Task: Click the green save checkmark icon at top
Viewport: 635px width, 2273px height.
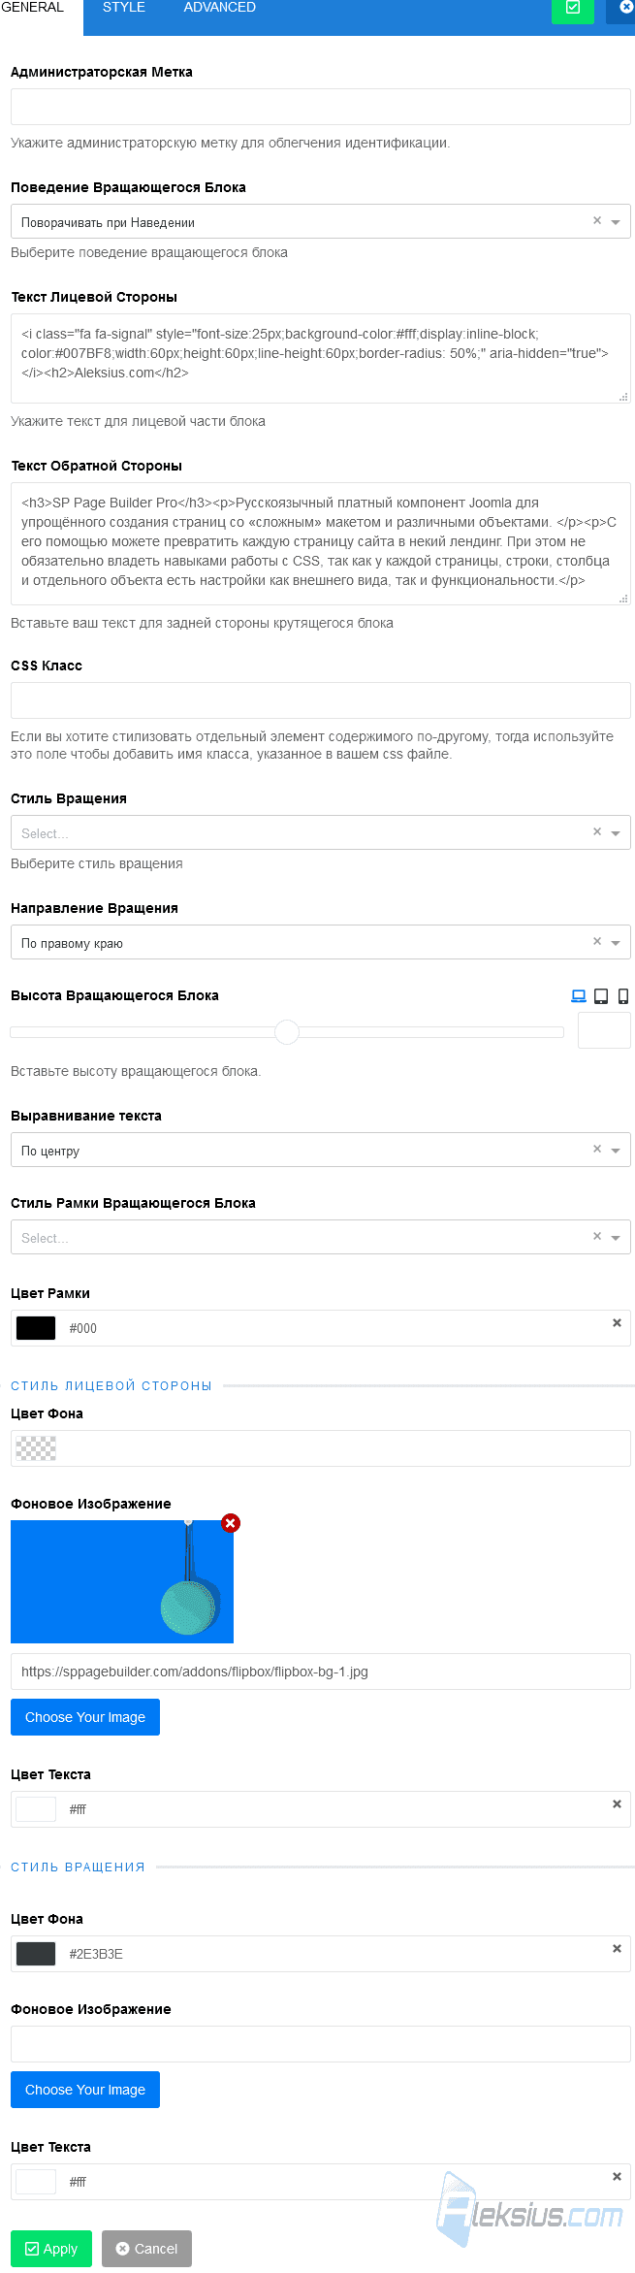Action: 573,8
